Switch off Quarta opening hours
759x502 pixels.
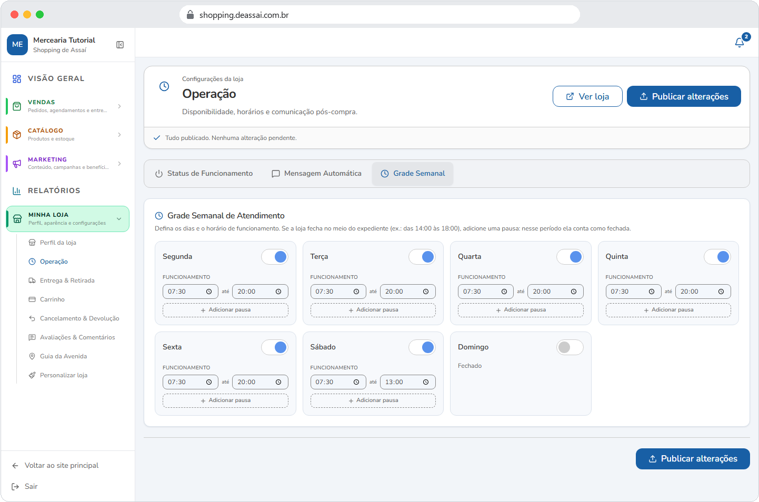click(x=570, y=257)
